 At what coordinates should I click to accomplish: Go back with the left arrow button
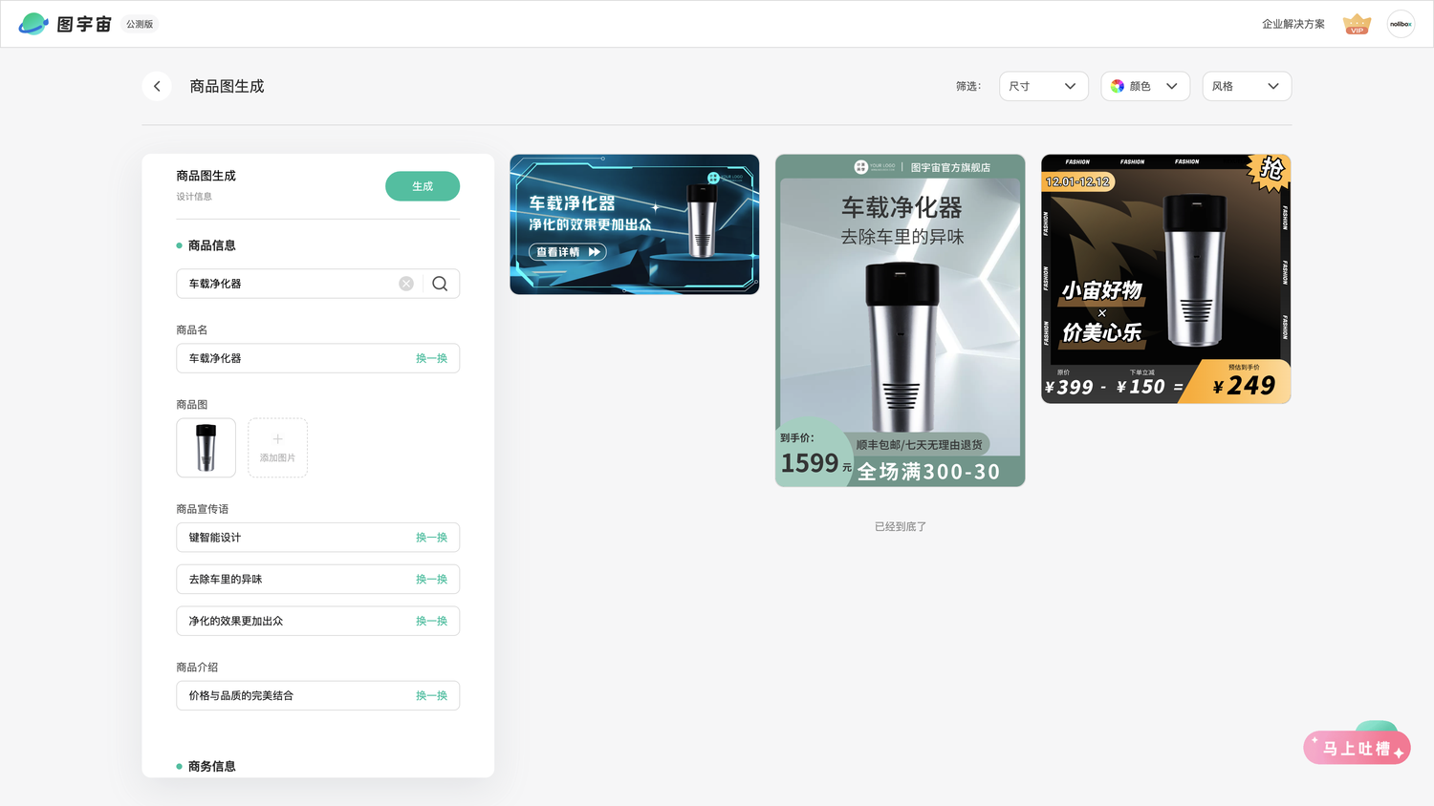point(157,86)
